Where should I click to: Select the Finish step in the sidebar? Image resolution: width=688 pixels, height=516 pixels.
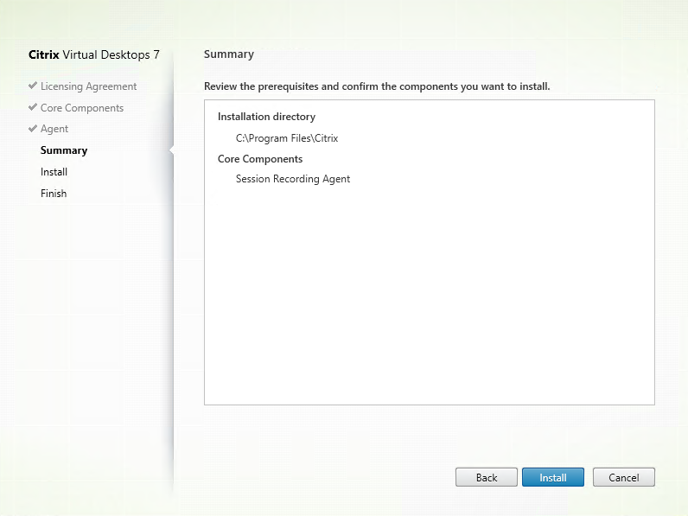[x=54, y=194]
